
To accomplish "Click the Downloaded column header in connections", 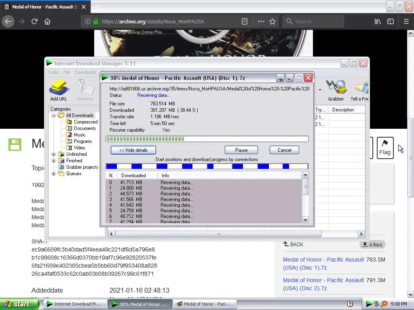I will [x=137, y=176].
